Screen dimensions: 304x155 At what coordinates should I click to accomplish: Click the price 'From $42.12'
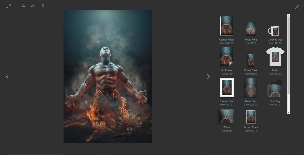pos(275,105)
